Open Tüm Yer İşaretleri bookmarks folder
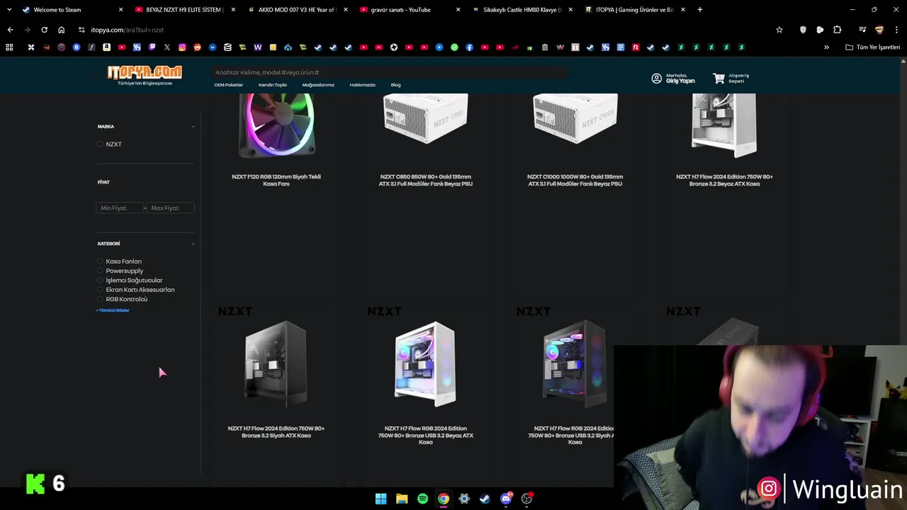907x510 pixels. coord(872,47)
